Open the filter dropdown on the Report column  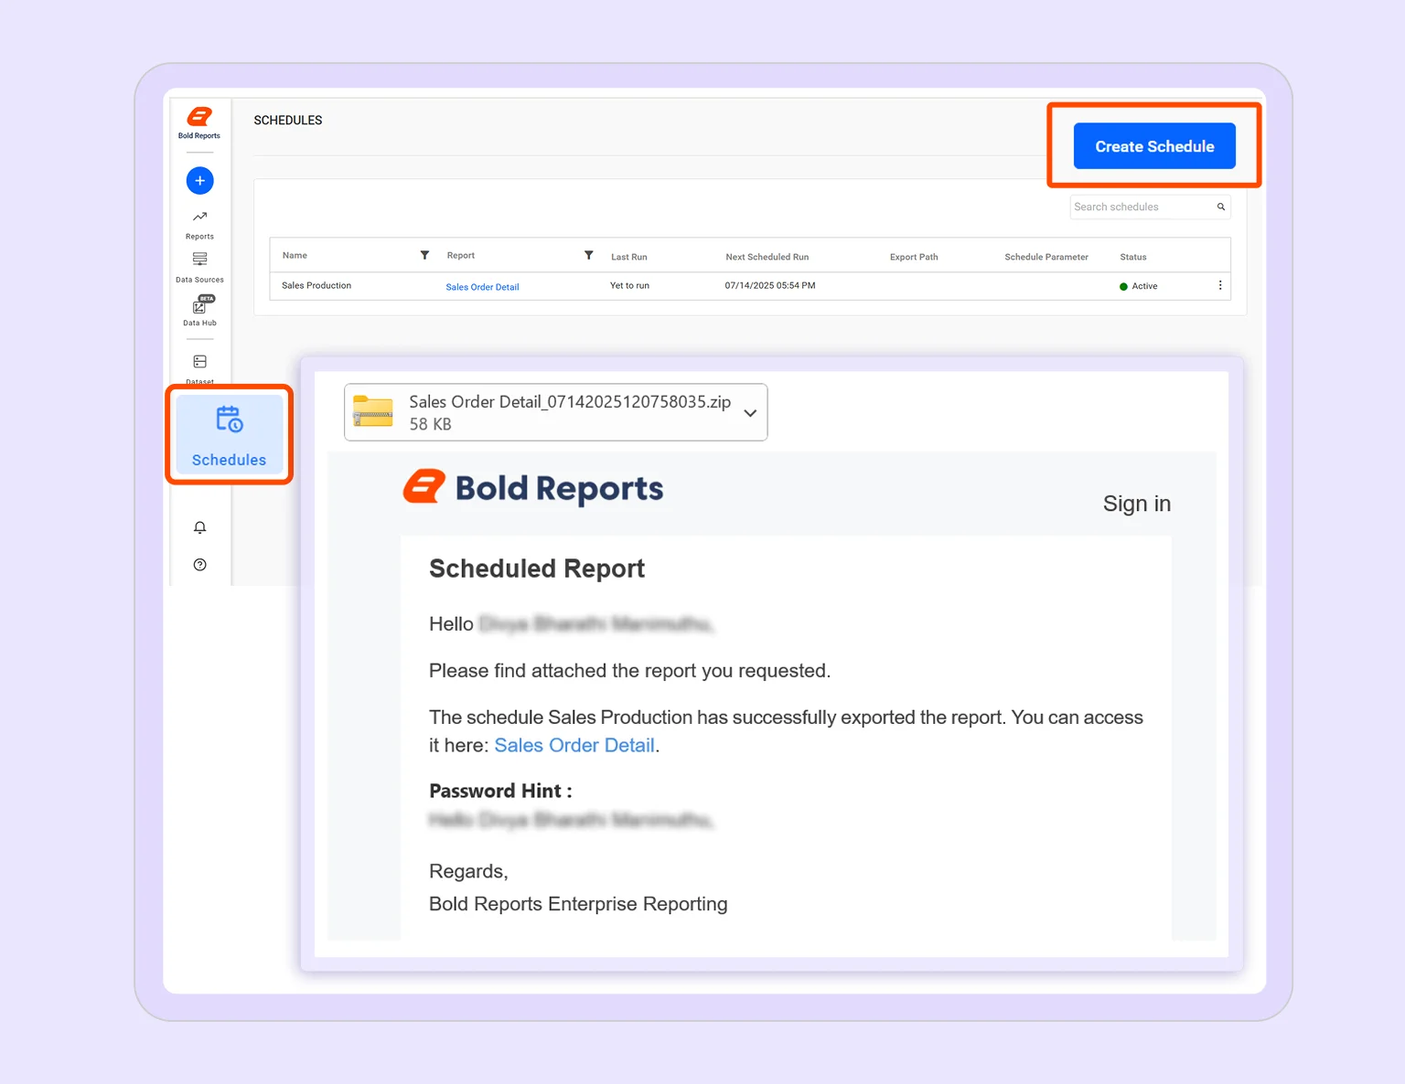pos(588,255)
